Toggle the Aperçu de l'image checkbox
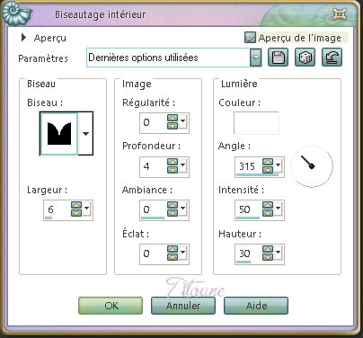 [x=250, y=38]
